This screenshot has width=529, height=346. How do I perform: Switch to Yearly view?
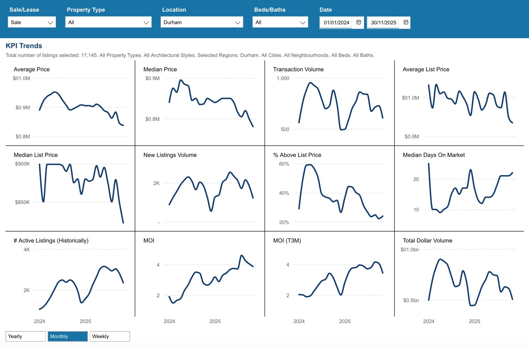tap(26, 336)
